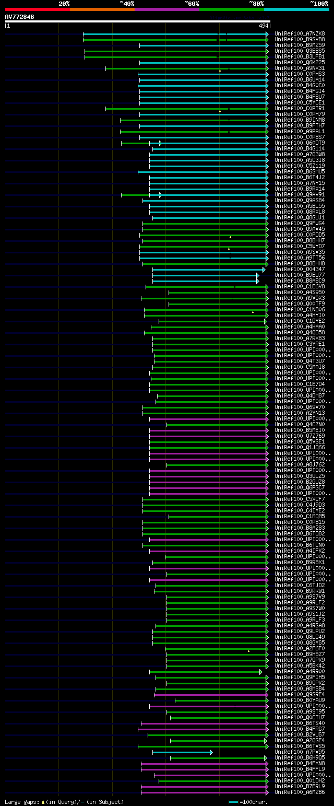Select the UniRef100_A2QGE4 label
334x806 pixels.
(300, 740)
